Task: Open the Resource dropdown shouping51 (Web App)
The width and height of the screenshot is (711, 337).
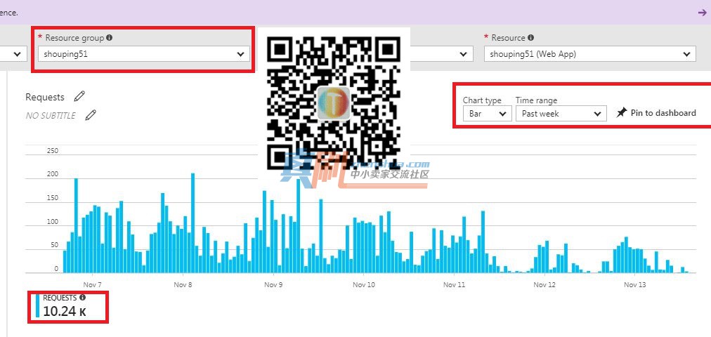Action: pos(590,54)
